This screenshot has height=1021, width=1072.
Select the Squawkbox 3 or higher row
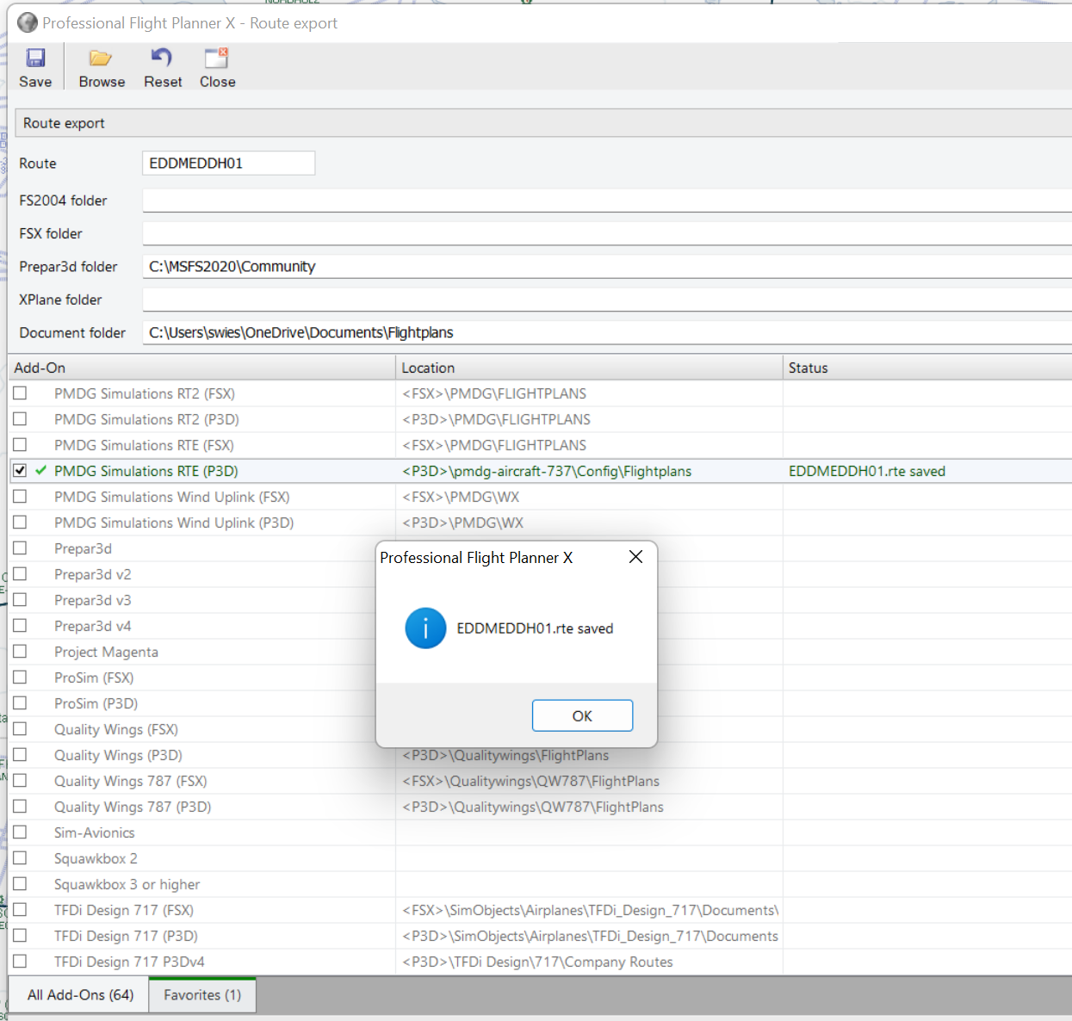127,884
